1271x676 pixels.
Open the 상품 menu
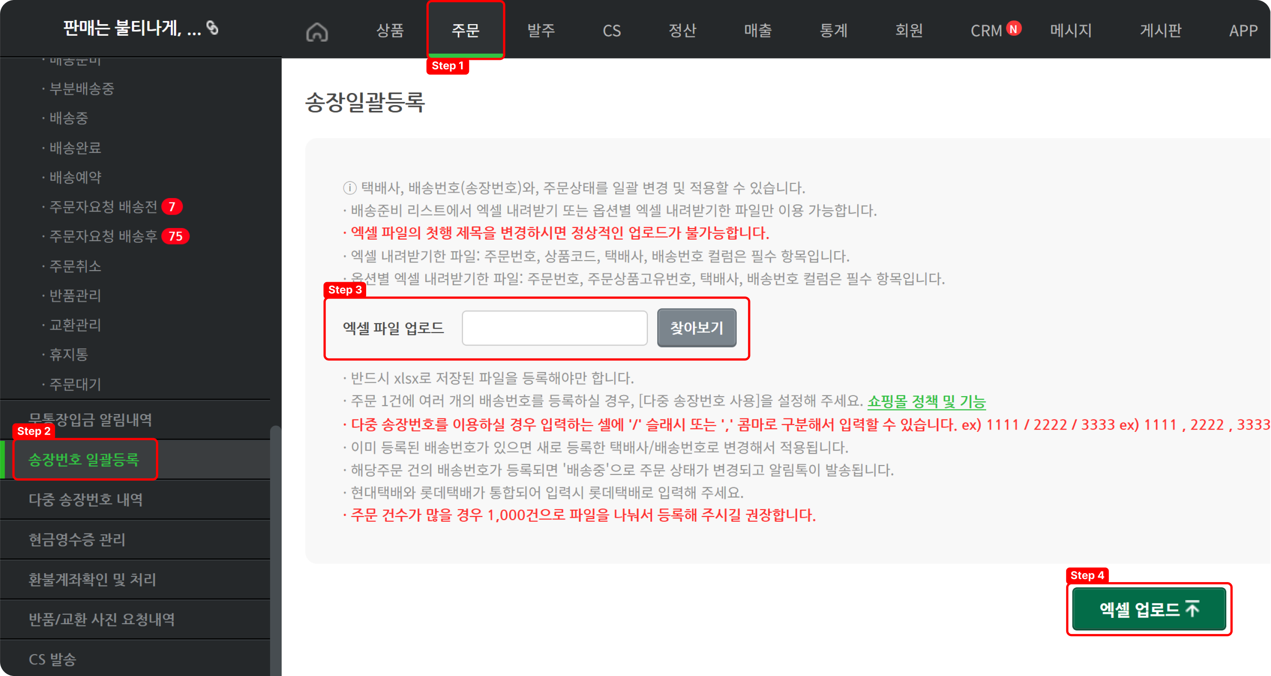(x=390, y=30)
